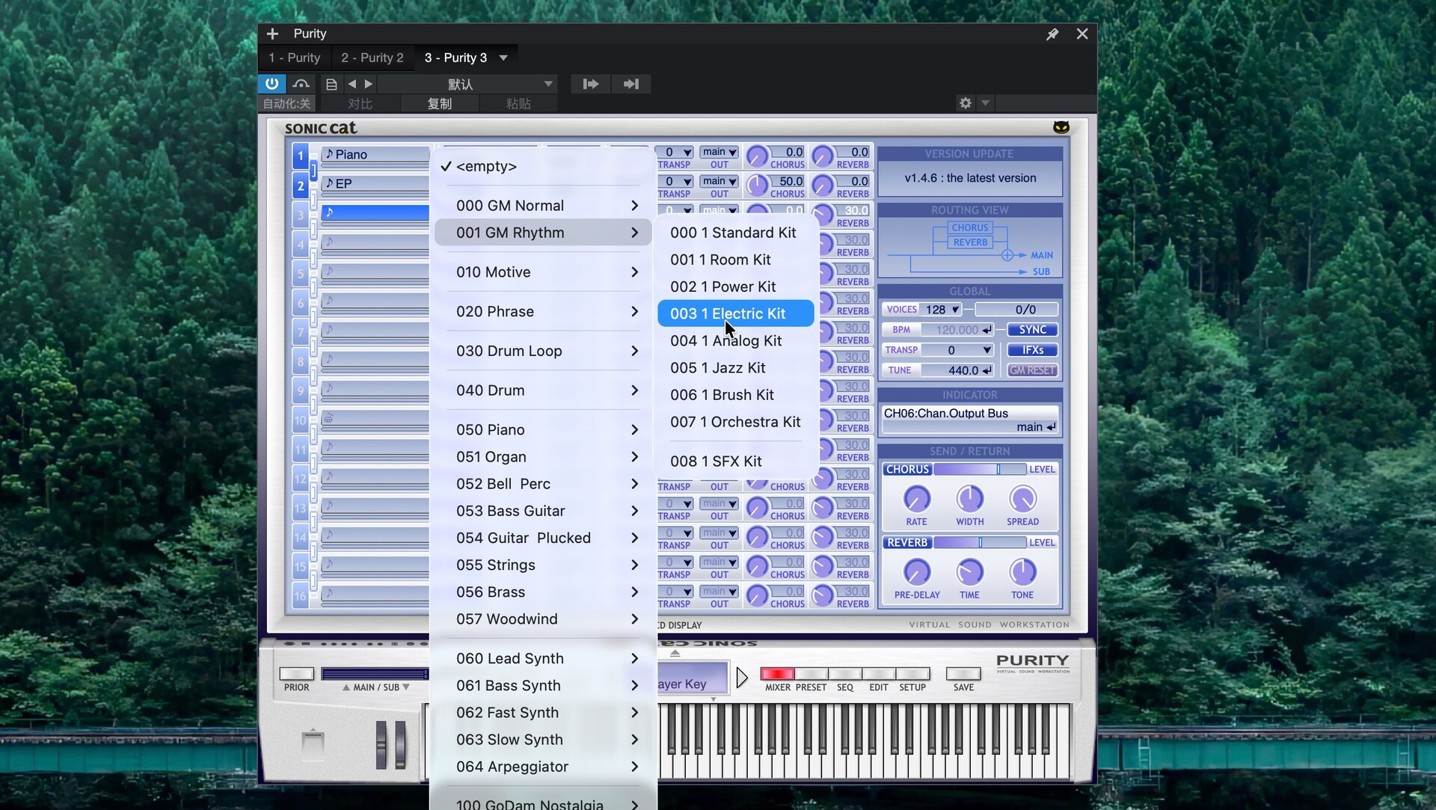Open the small arrow next to the gear
Viewport: 1436px width, 810px height.
[x=985, y=102]
